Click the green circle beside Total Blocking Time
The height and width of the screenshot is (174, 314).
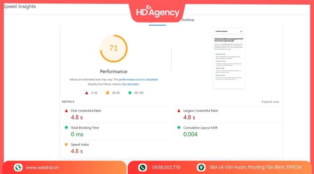tap(66, 127)
